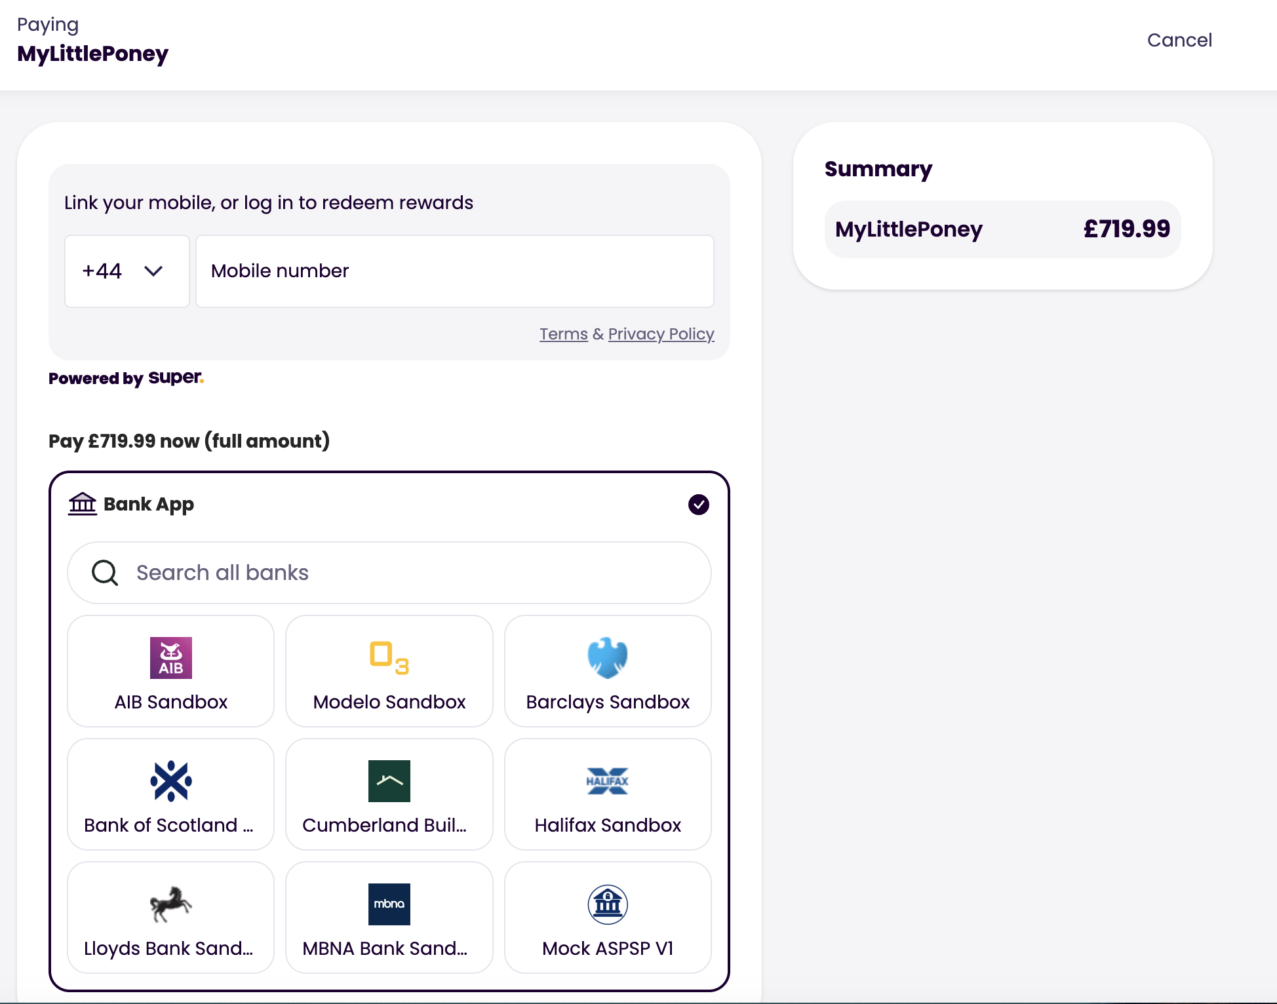Click the Cumberland Building Society green logo
The width and height of the screenshot is (1277, 1004).
[x=389, y=781]
